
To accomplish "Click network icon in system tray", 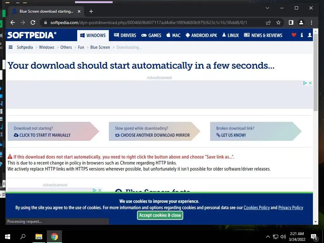I will (276, 237).
